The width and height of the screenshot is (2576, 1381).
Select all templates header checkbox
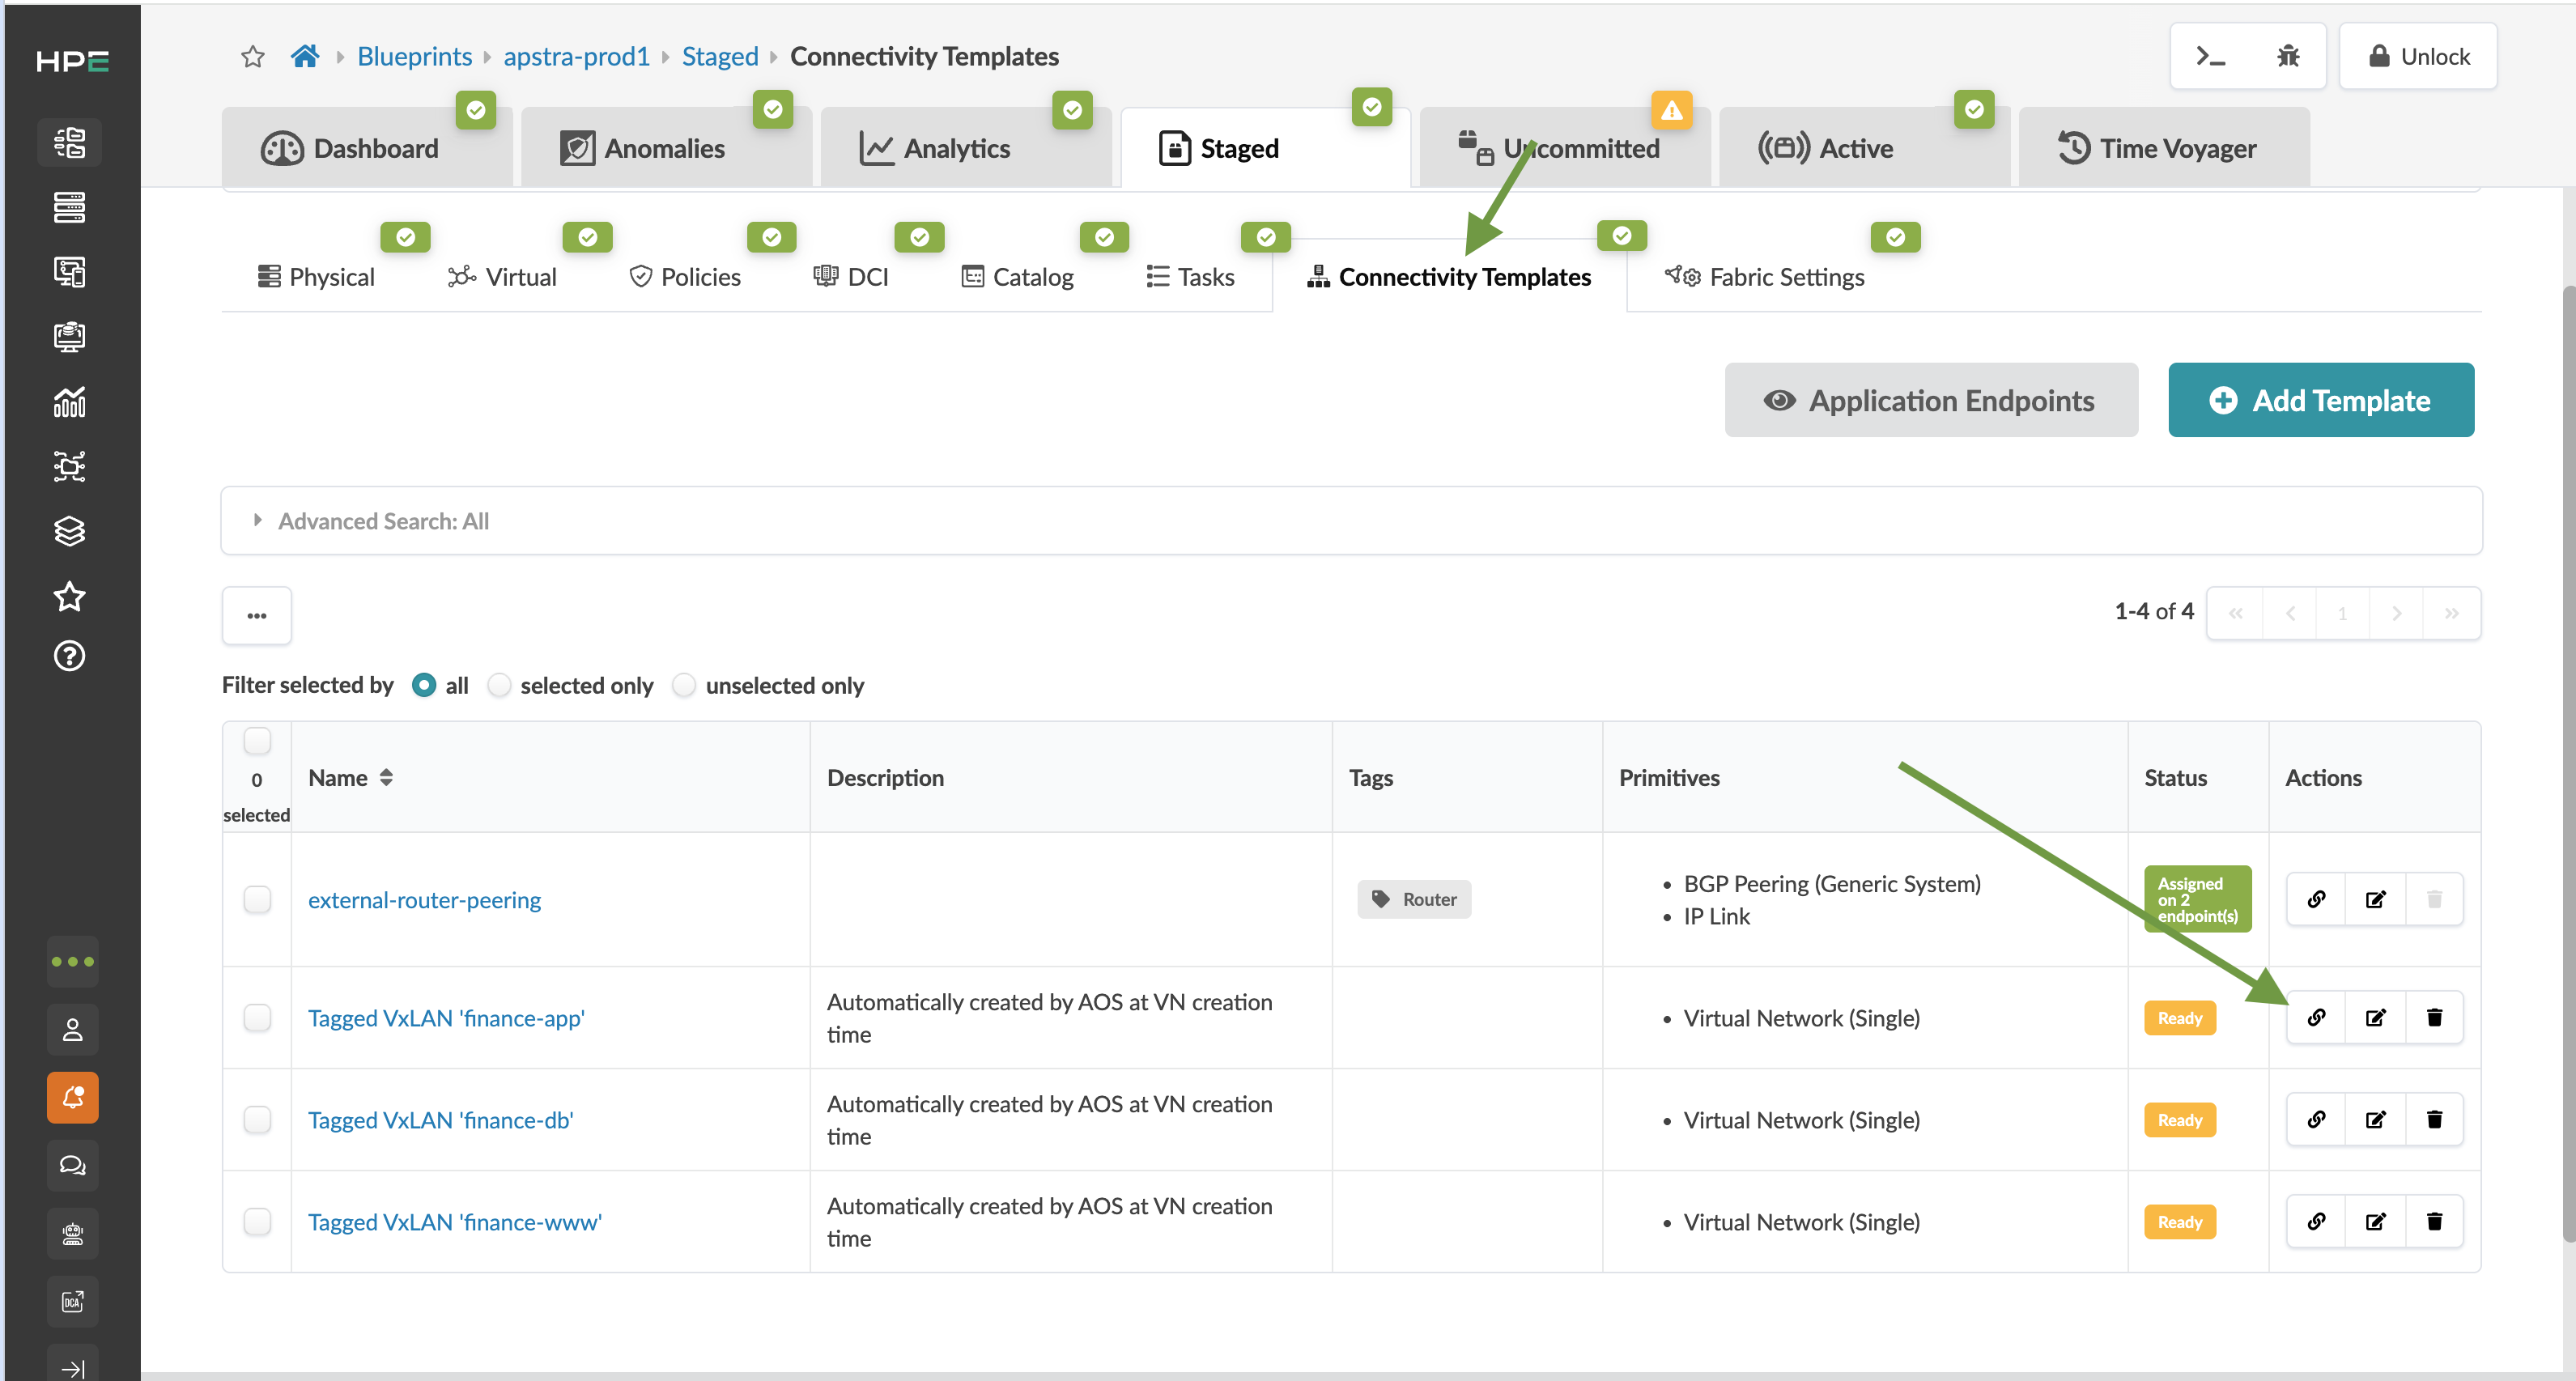(x=257, y=741)
